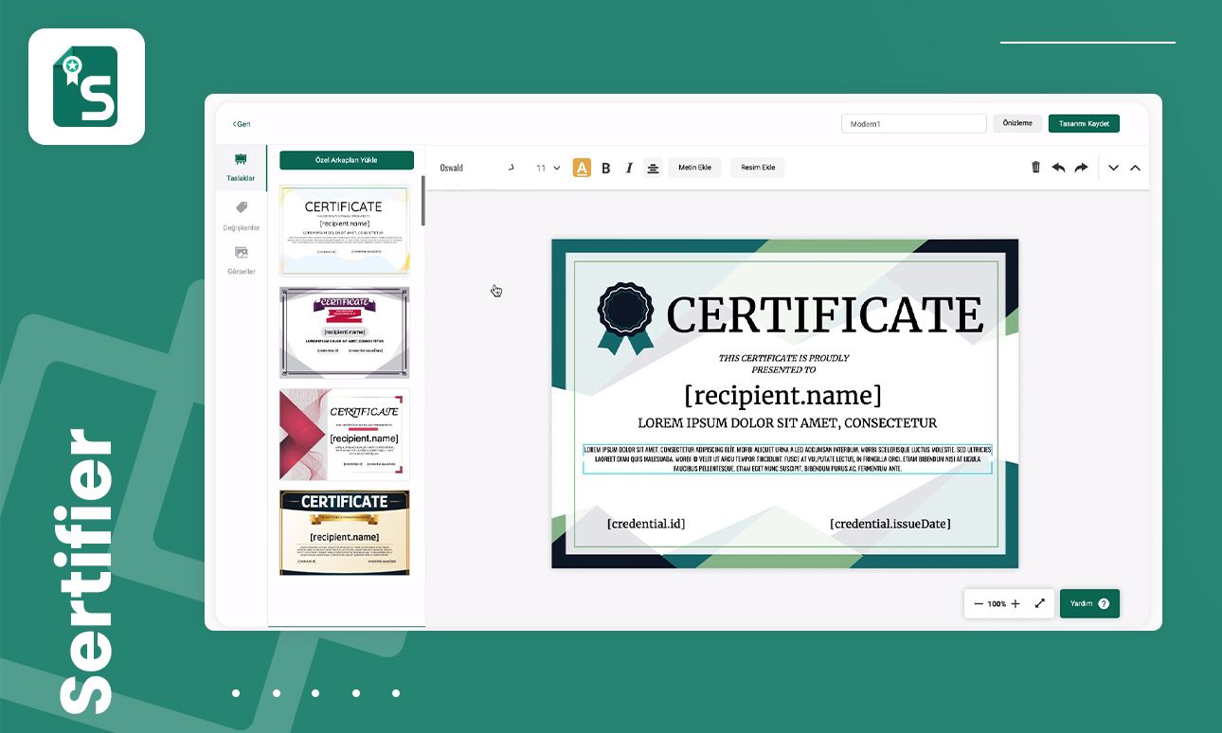Viewport: 1222px width, 733px height.
Task: Click the fullscreen expand icon near zoom controls
Action: coord(1039,603)
